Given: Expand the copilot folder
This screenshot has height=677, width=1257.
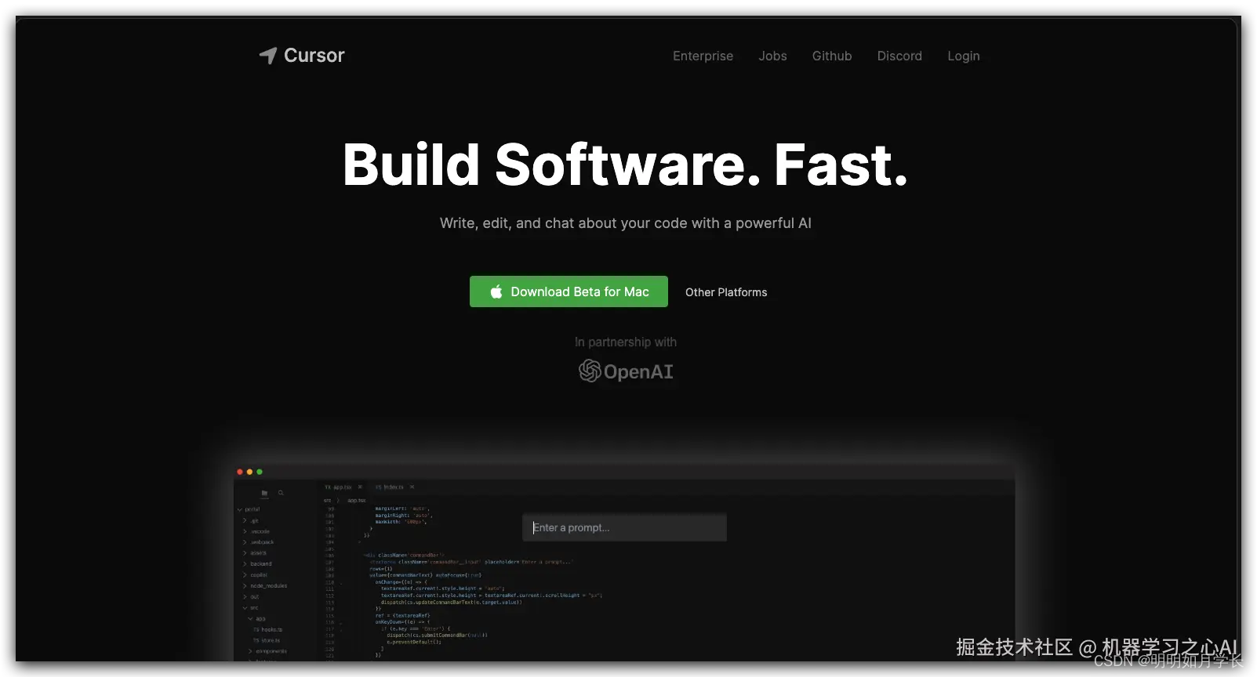Looking at the screenshot, I should pos(256,575).
